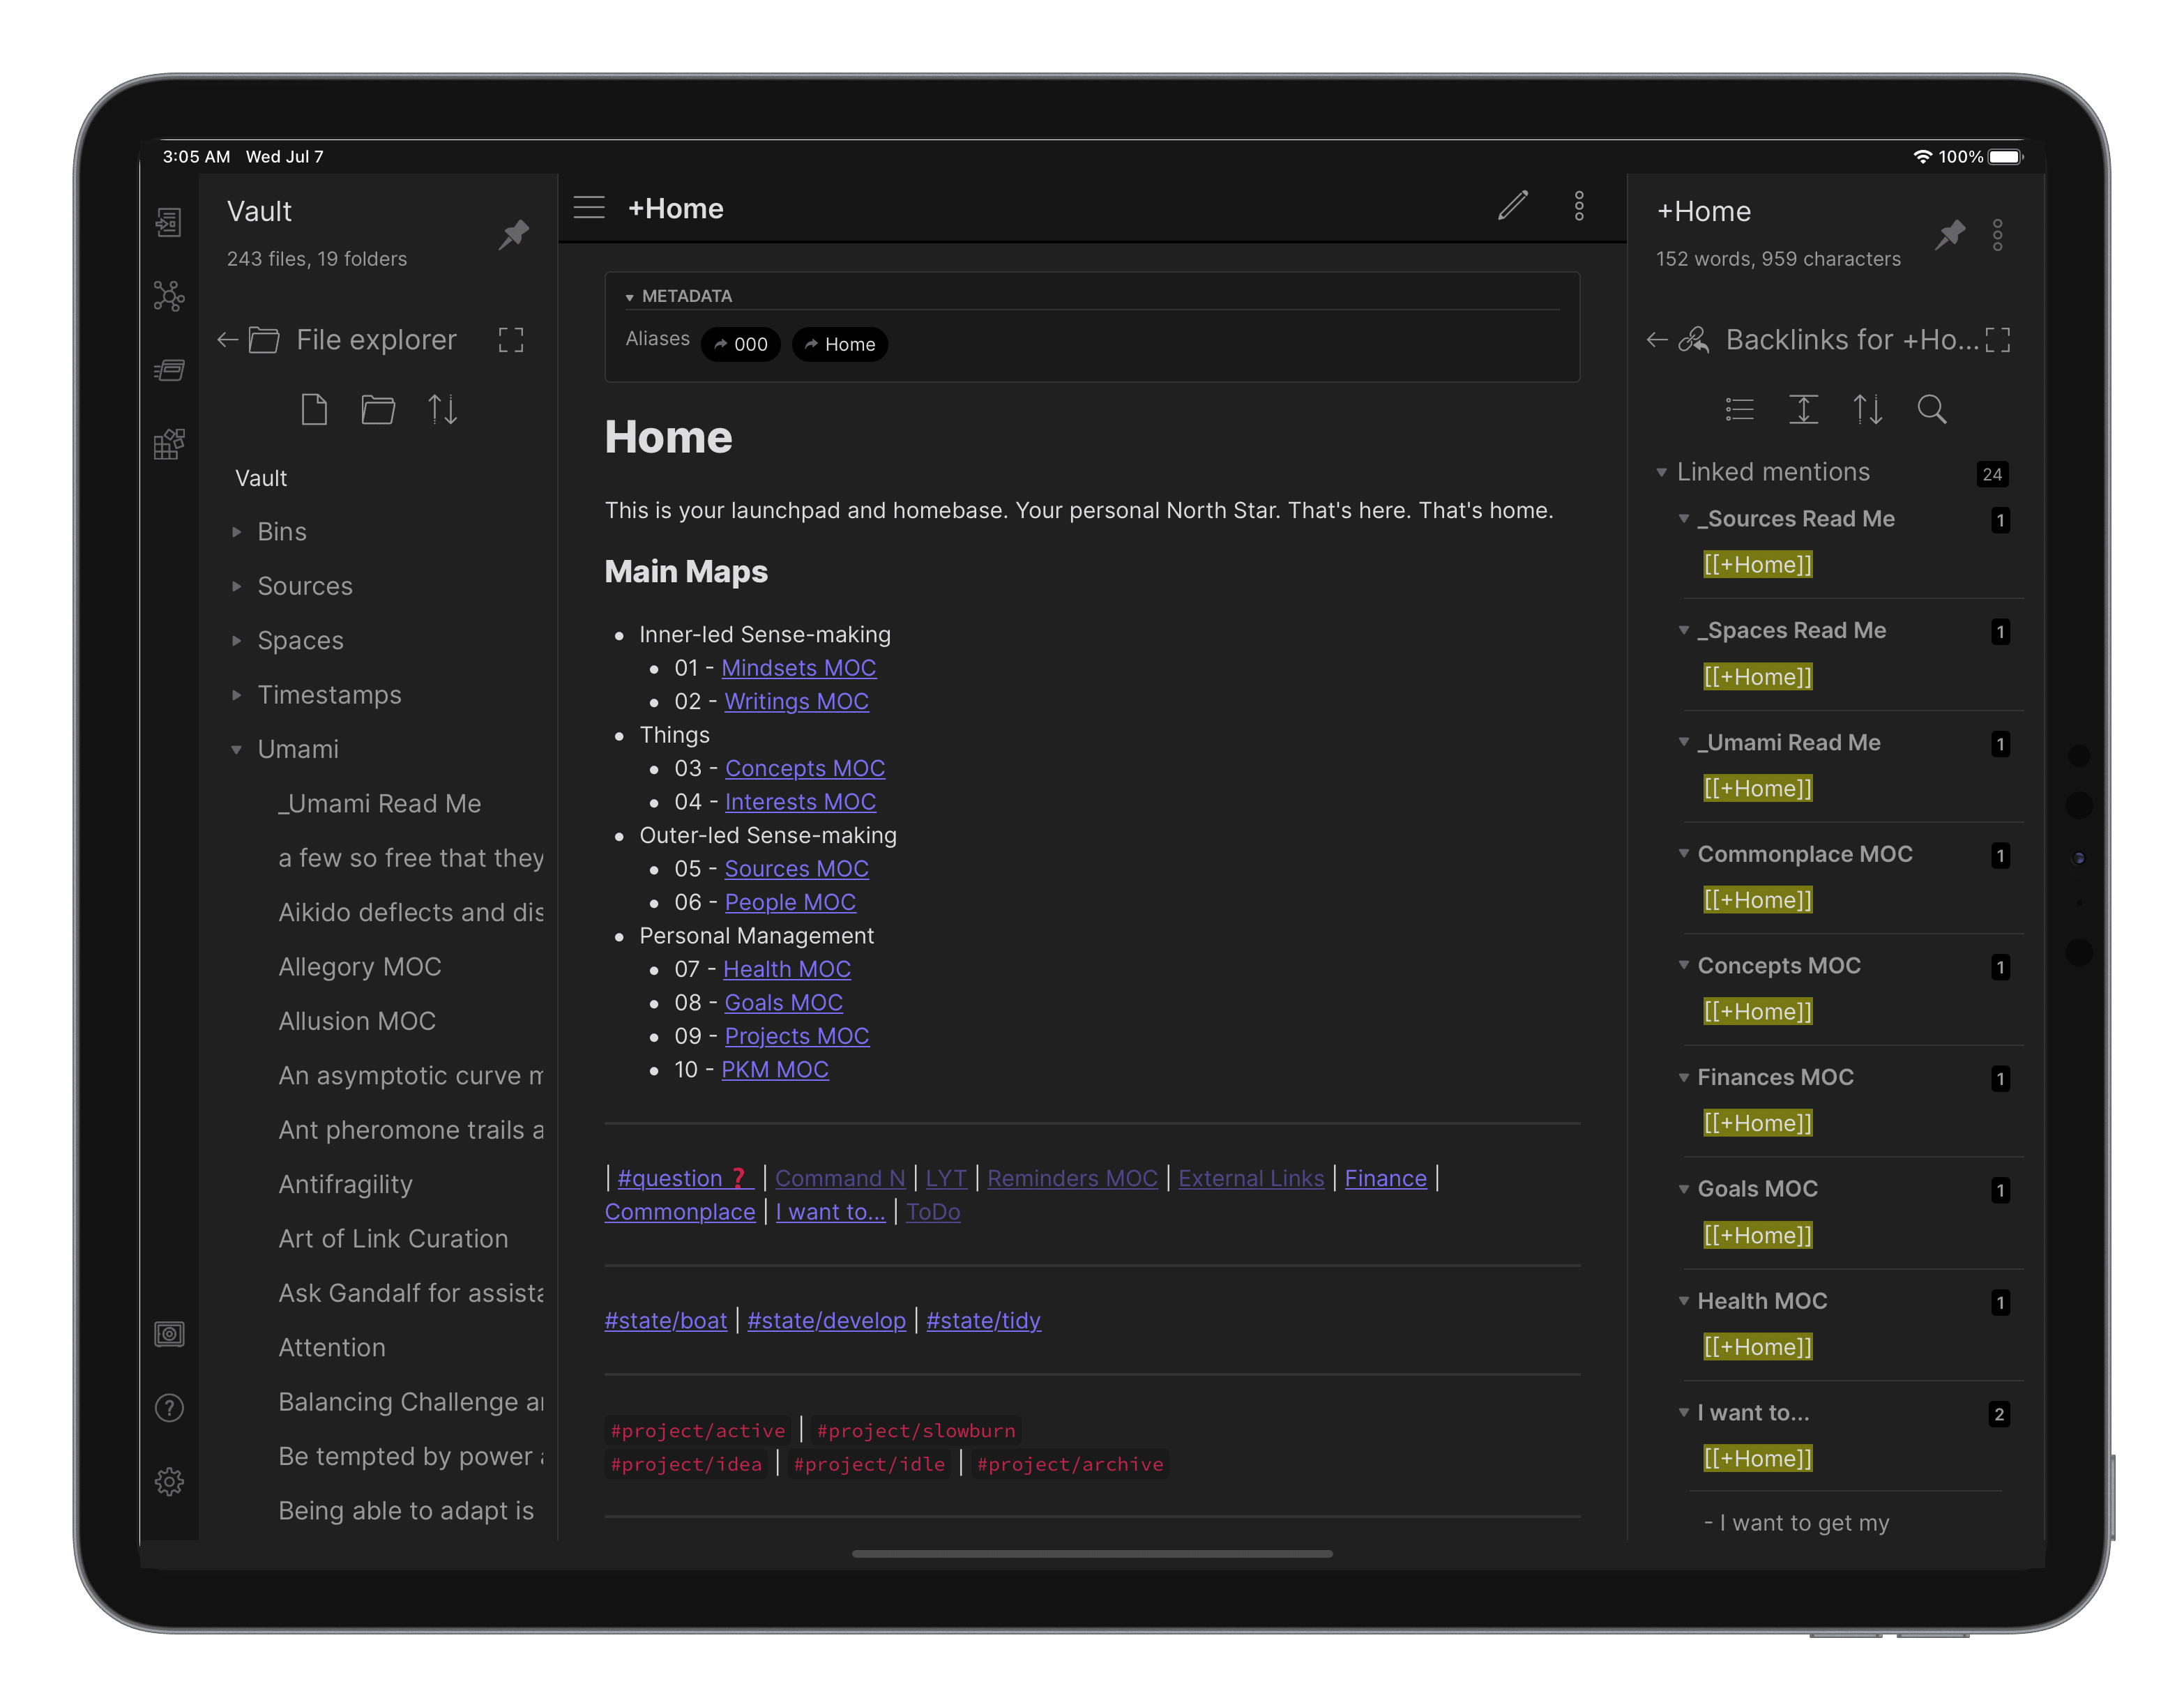Open the settings gear in left ribbon

169,1481
